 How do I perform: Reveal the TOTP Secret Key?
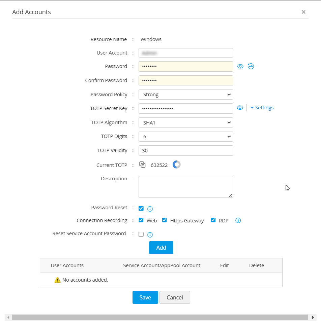(x=240, y=108)
